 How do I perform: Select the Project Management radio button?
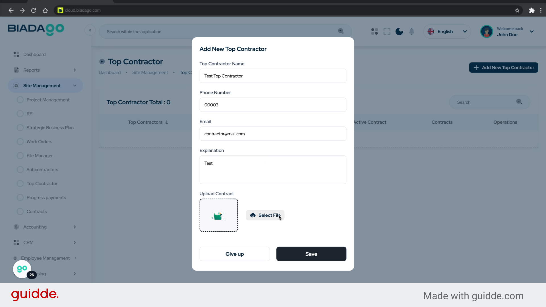[x=20, y=99]
